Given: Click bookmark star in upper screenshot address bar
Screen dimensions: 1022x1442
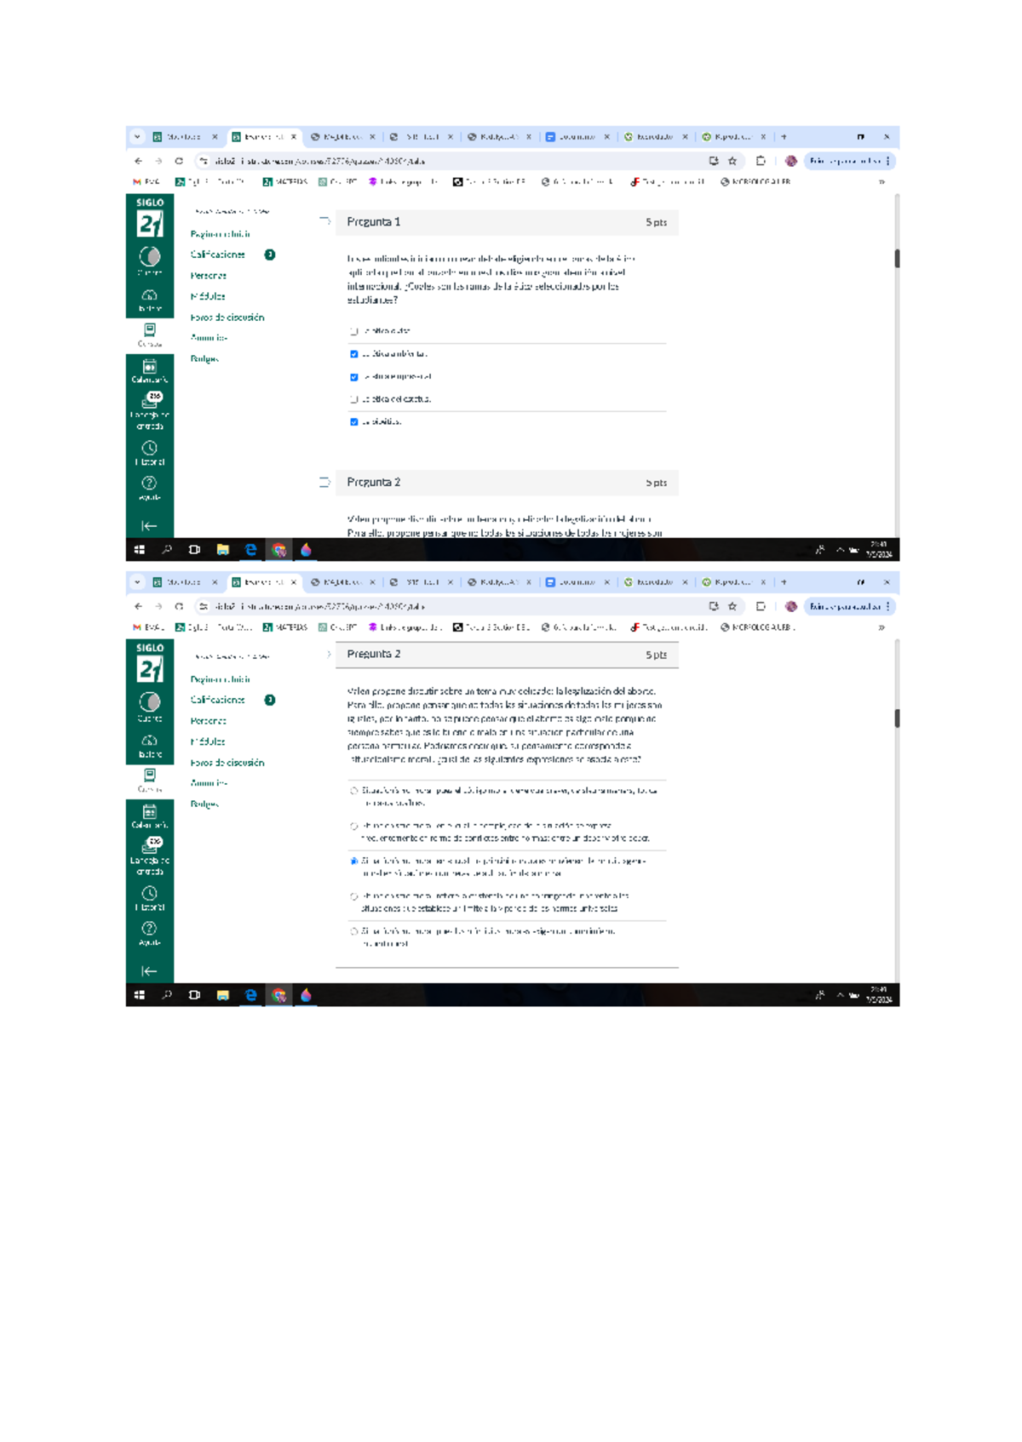Looking at the screenshot, I should pyautogui.click(x=732, y=161).
